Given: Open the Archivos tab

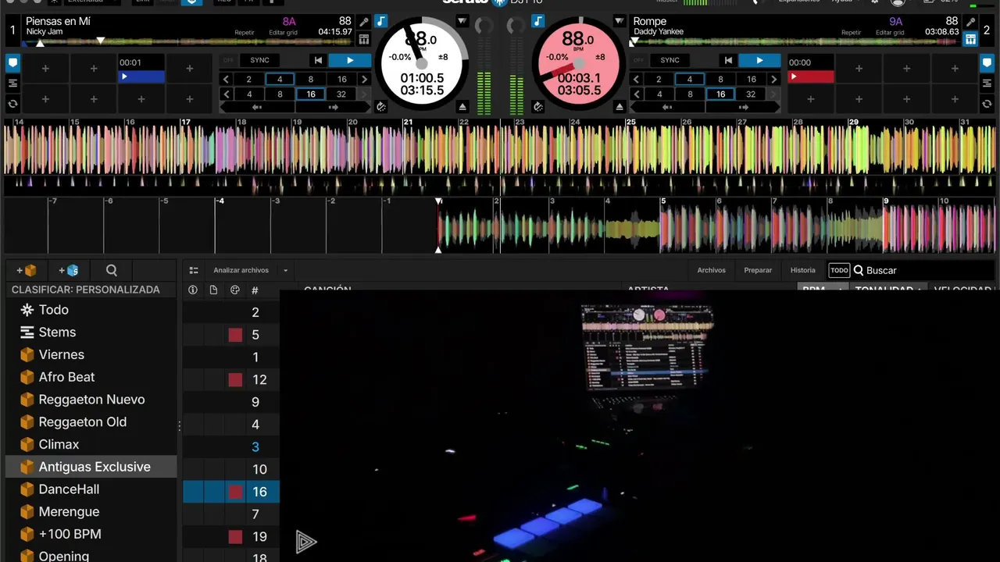Looking at the screenshot, I should pos(711,270).
